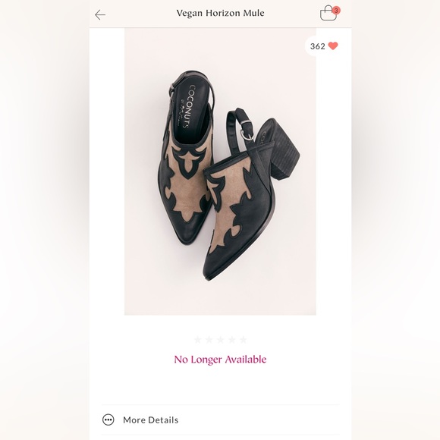Click the silver buckle on the strap

point(247,136)
